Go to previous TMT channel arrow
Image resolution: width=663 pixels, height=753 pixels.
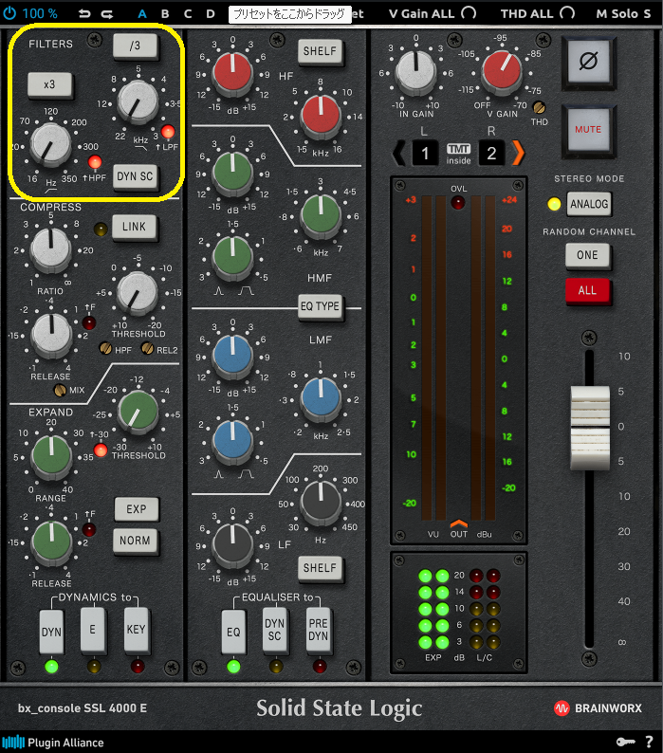coord(398,154)
